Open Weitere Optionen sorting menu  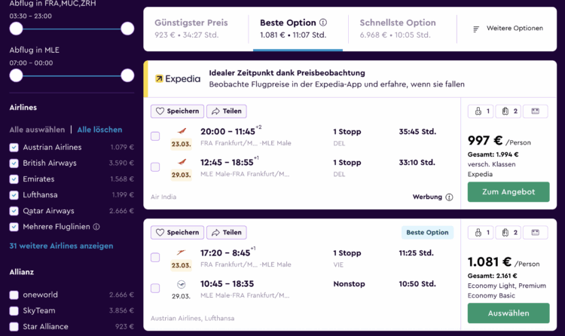click(508, 29)
